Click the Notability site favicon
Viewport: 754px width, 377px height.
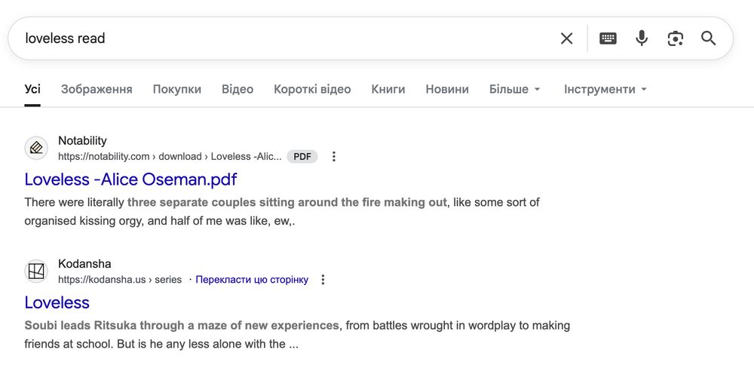point(36,148)
